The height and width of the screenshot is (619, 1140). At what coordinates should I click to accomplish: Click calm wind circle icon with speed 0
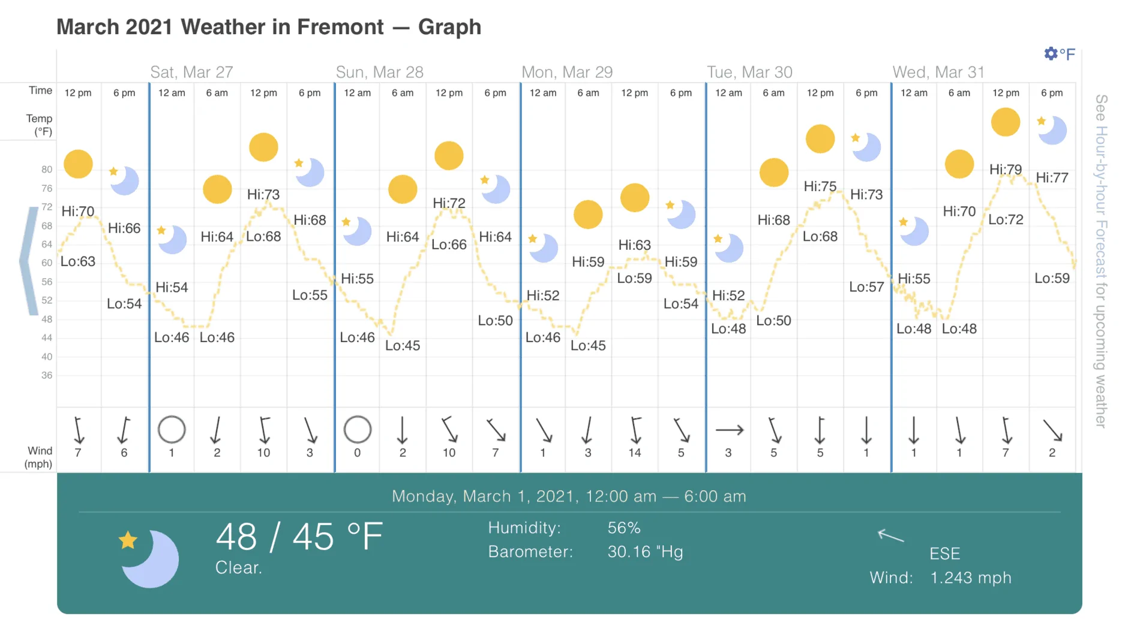point(358,430)
